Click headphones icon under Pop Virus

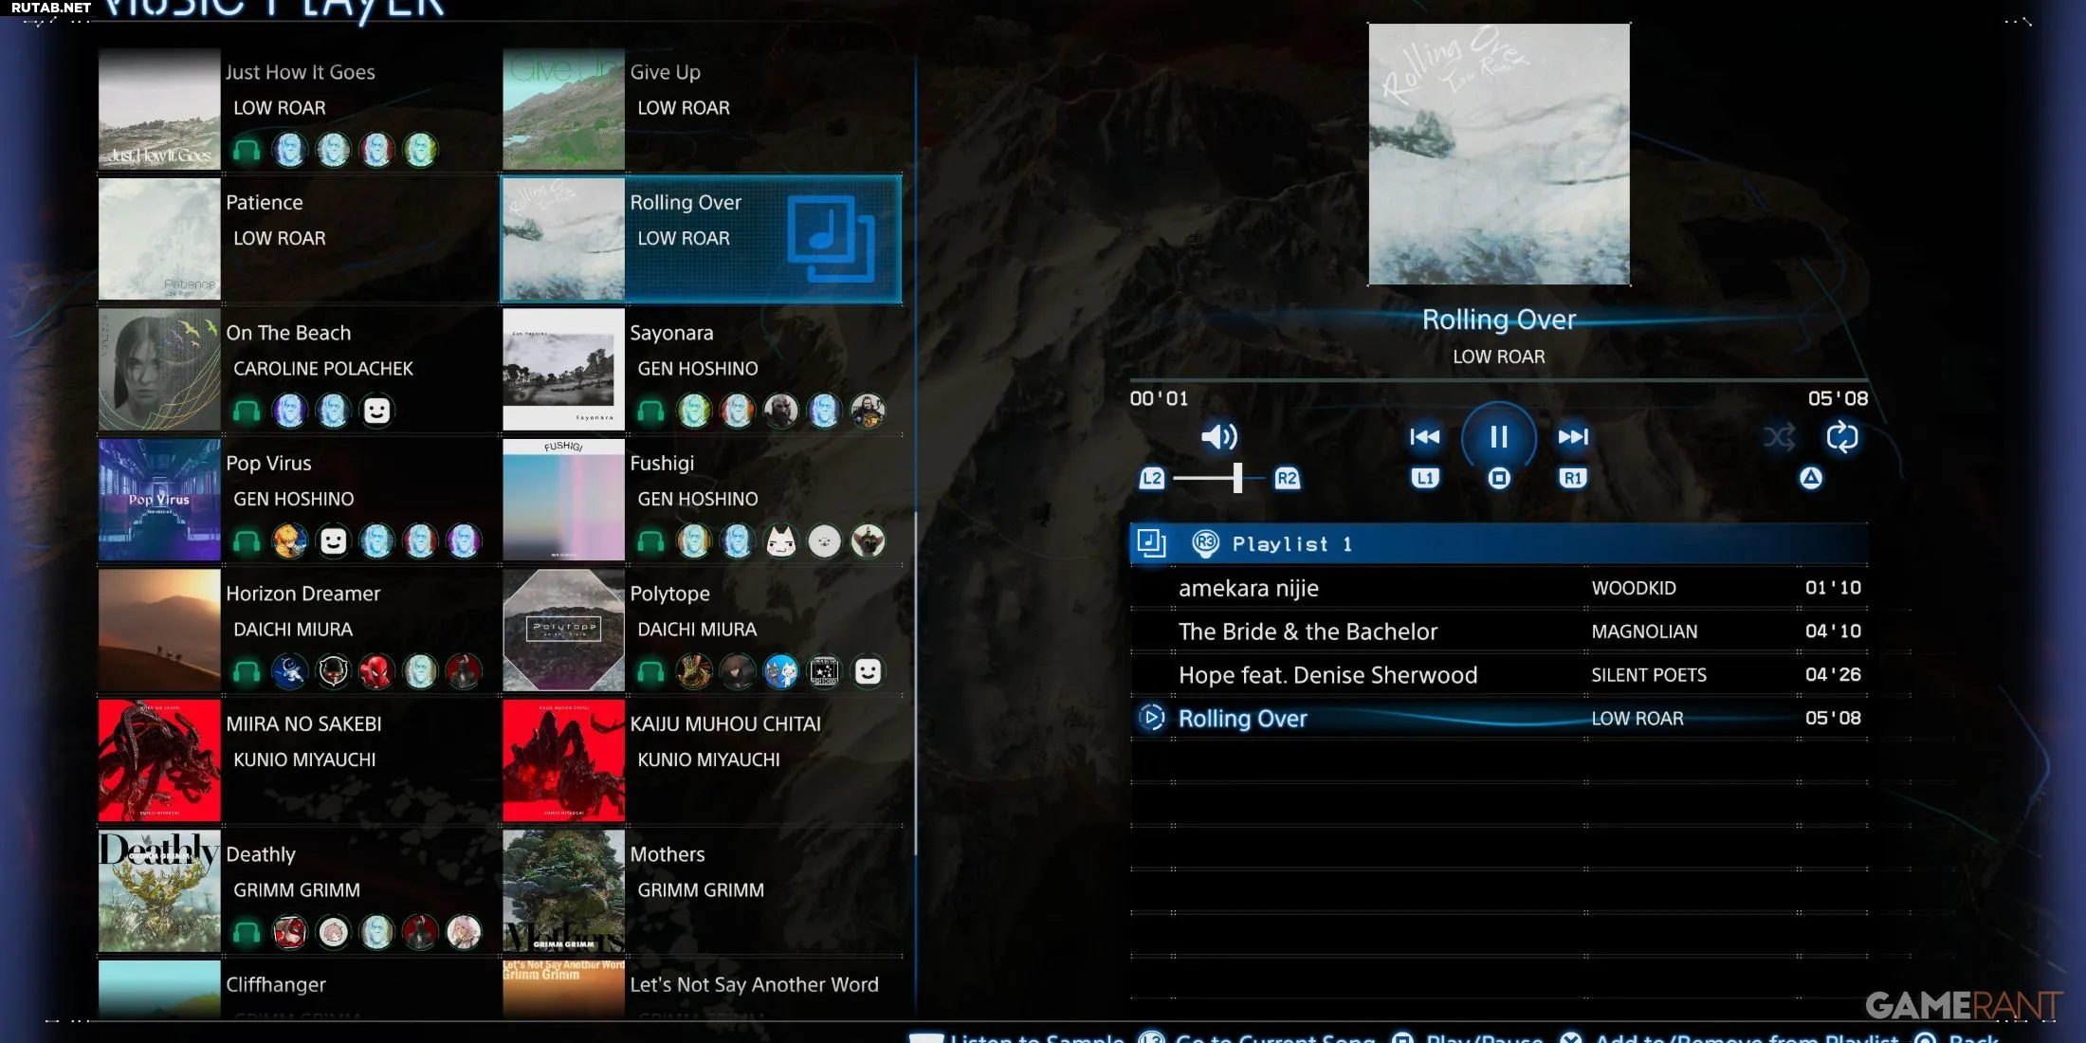247,541
